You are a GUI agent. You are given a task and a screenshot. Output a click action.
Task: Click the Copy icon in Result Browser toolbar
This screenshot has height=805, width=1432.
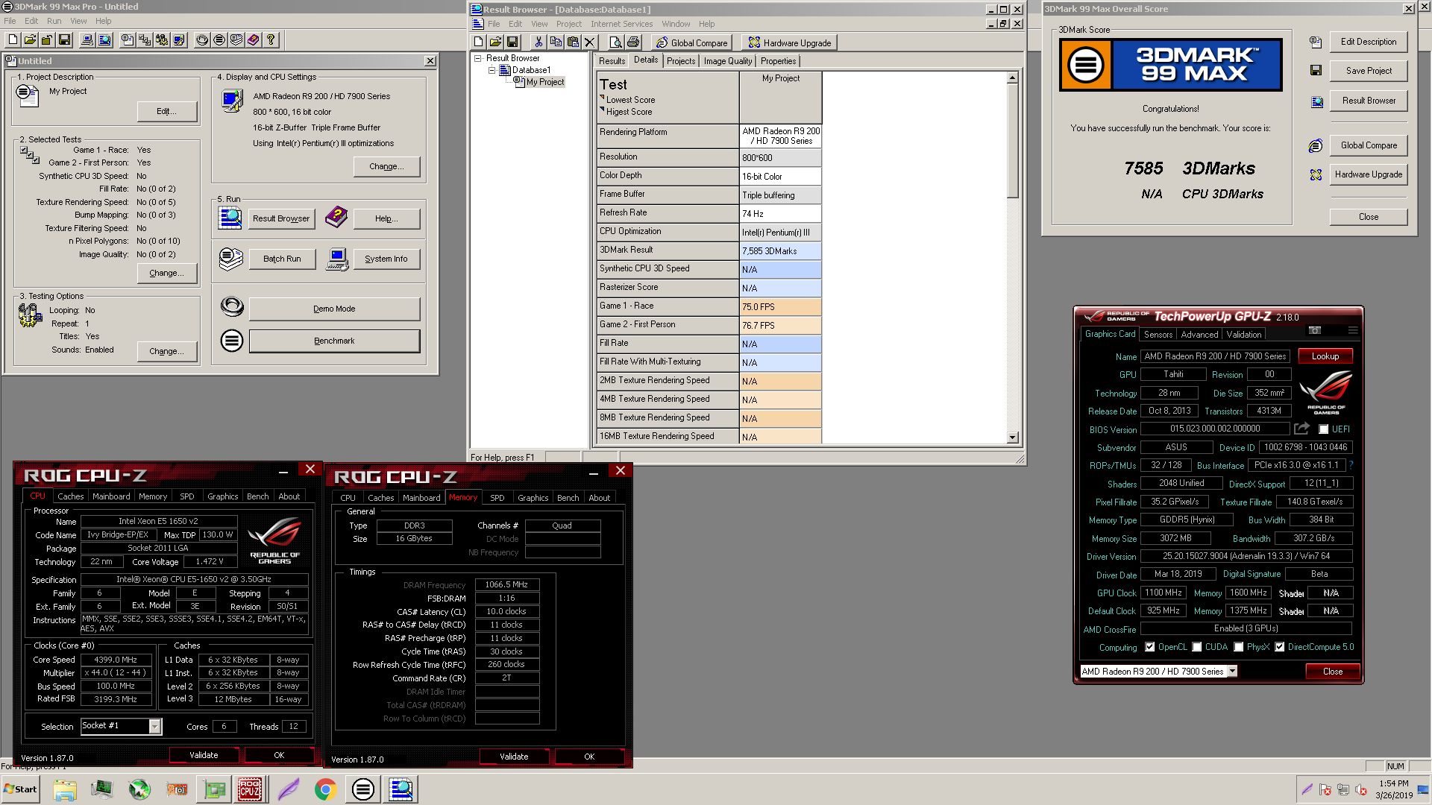pyautogui.click(x=556, y=42)
